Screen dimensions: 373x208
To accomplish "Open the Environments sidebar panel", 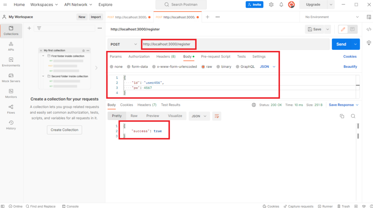I will coord(11,62).
